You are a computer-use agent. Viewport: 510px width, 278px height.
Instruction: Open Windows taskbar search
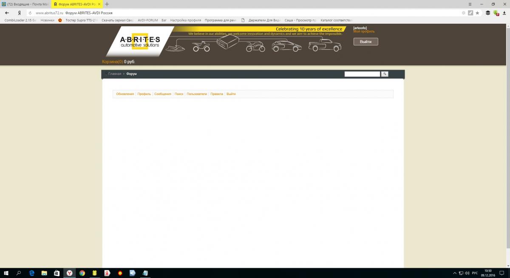click(x=19, y=273)
